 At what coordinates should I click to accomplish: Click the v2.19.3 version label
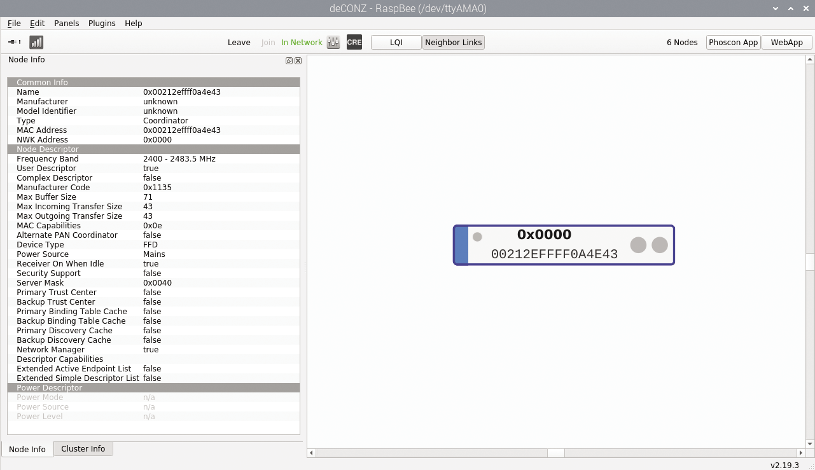point(784,465)
